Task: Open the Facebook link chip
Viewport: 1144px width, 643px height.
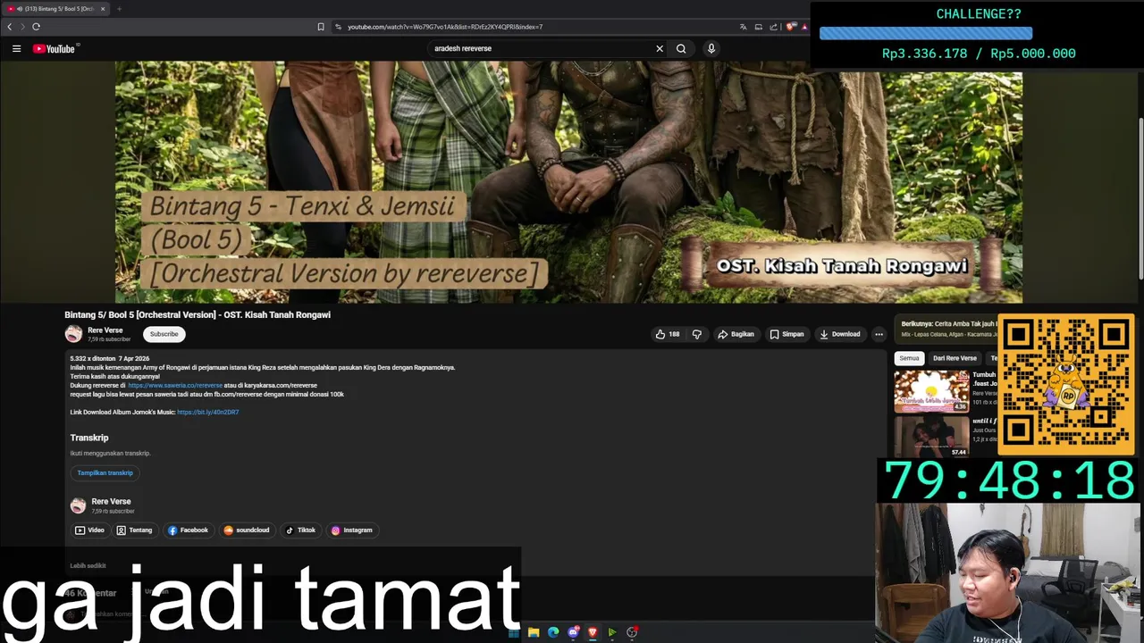Action: coord(188,530)
